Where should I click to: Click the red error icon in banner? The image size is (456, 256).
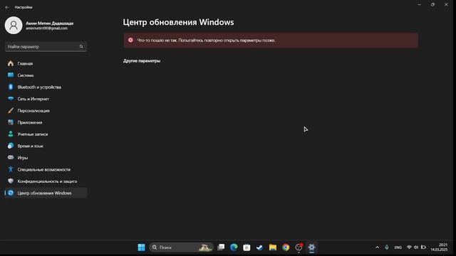[130, 40]
